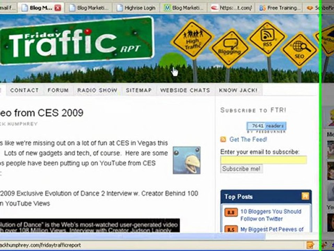Switch to the Free Training tab
The width and height of the screenshot is (334, 251).
point(280,8)
